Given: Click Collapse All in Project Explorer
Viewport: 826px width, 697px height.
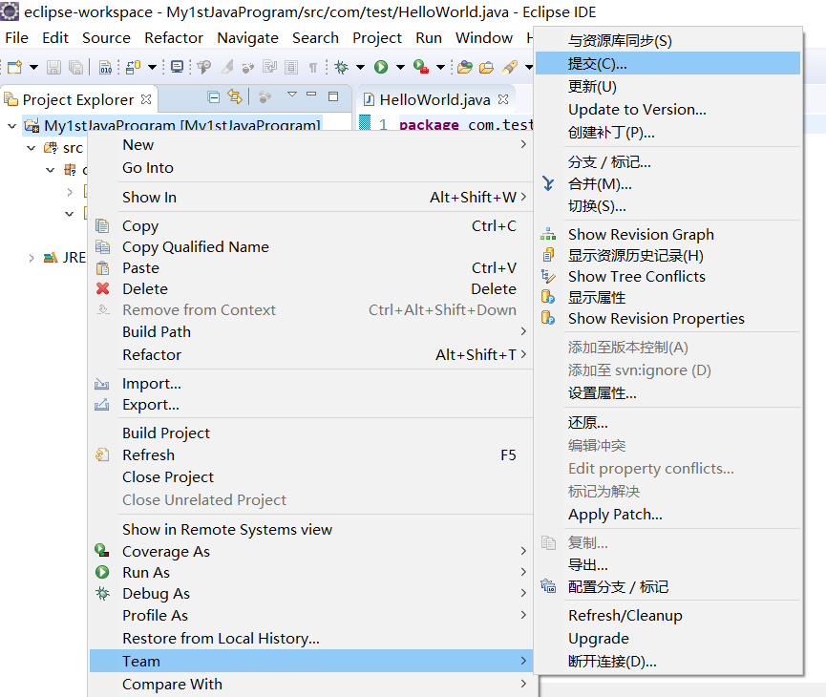Looking at the screenshot, I should pyautogui.click(x=213, y=97).
